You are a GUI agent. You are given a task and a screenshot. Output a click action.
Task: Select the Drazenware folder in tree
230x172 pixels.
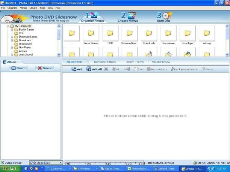(x=26, y=44)
